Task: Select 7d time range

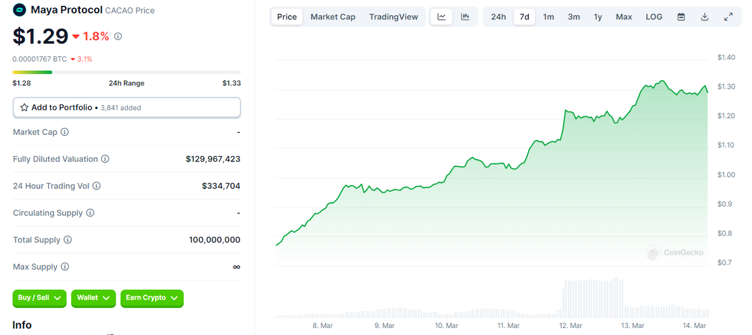Action: coord(524,16)
